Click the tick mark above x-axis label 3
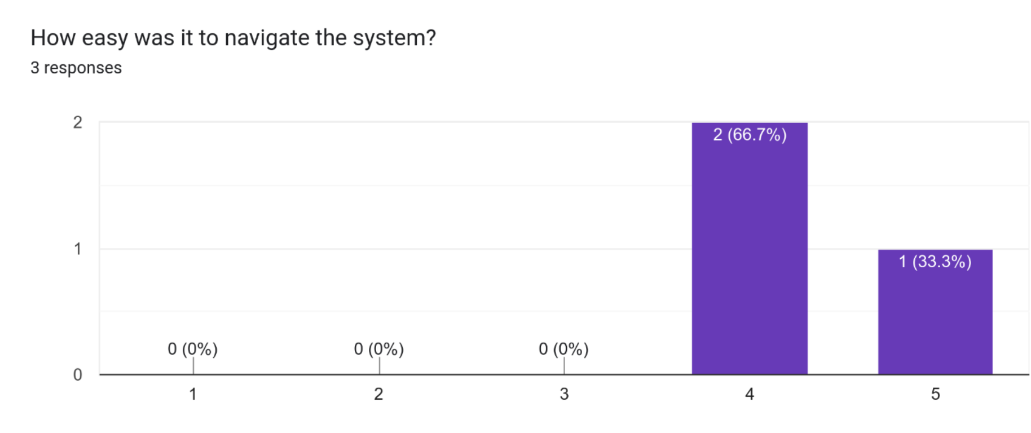This screenshot has width=1031, height=433. tap(564, 365)
